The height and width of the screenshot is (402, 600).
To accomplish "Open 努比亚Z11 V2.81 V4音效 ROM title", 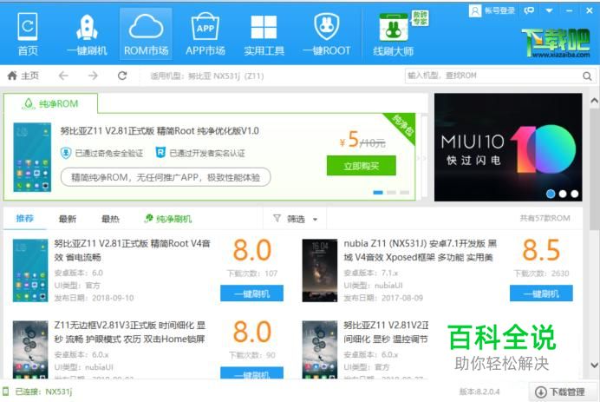I will click(133, 250).
